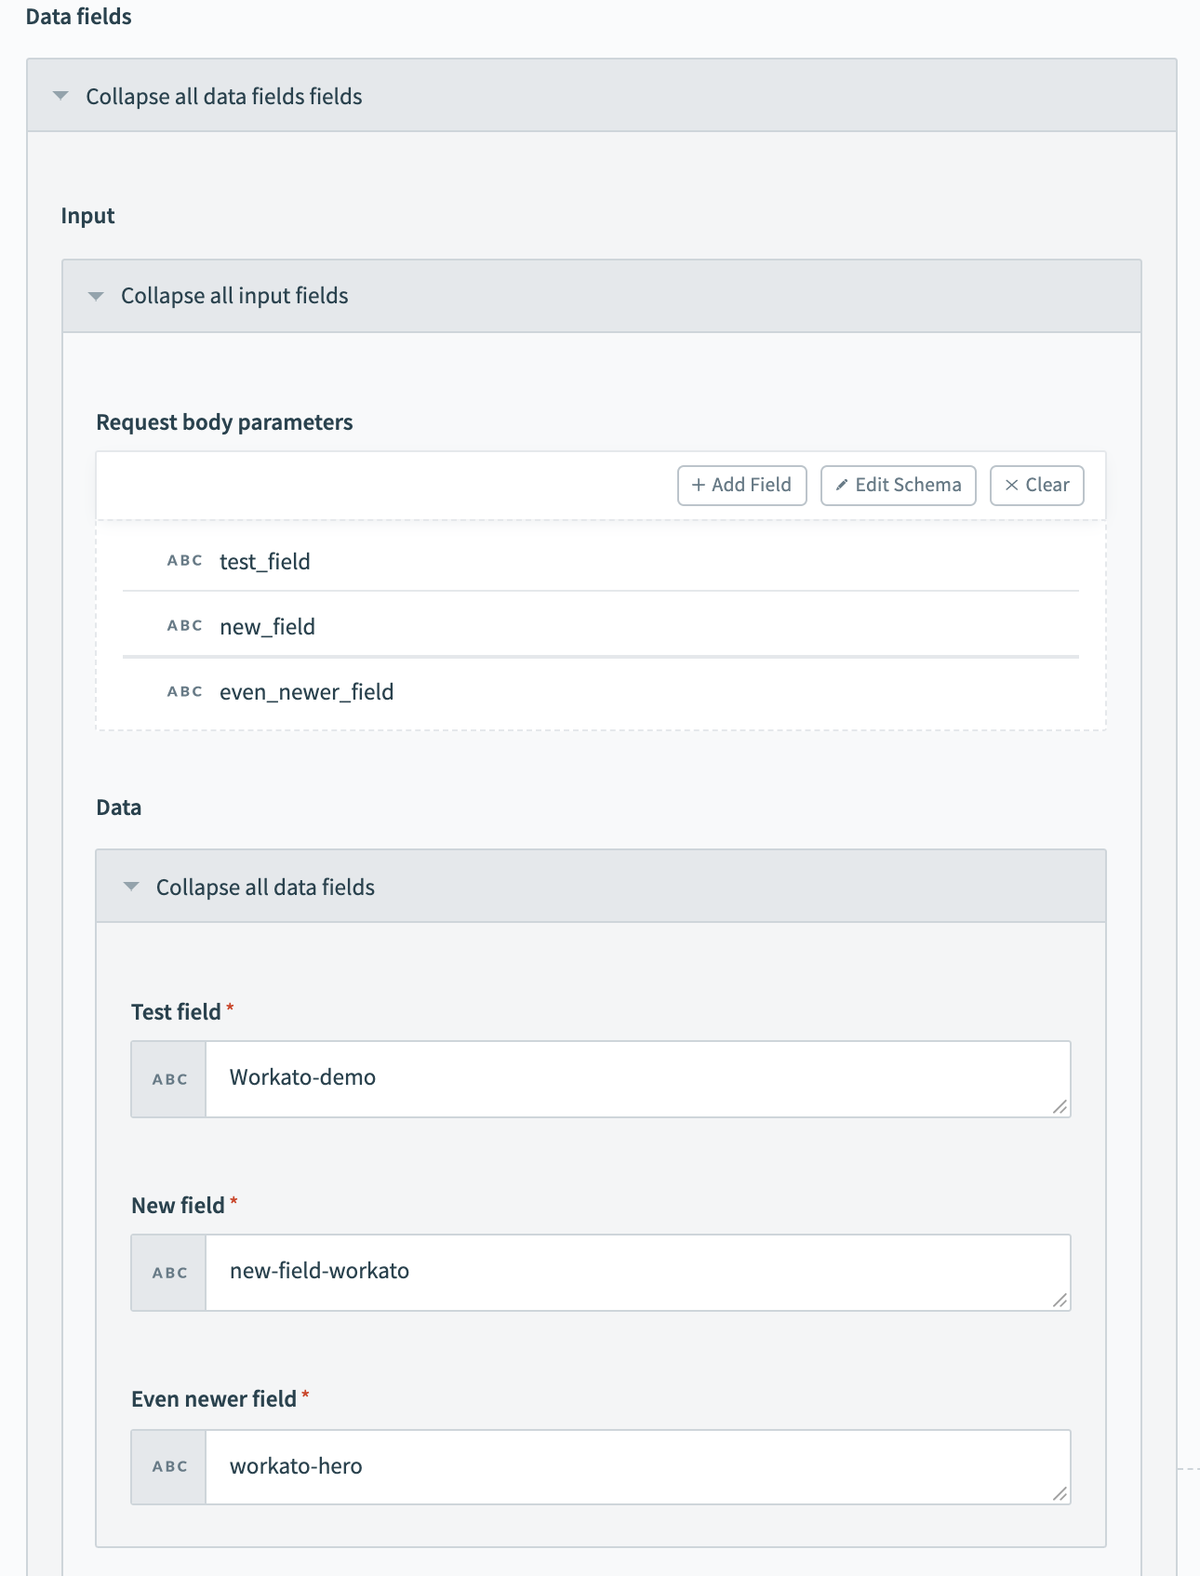Click ABC icon beside new-field-workato input
The width and height of the screenshot is (1200, 1576).
pos(169,1273)
